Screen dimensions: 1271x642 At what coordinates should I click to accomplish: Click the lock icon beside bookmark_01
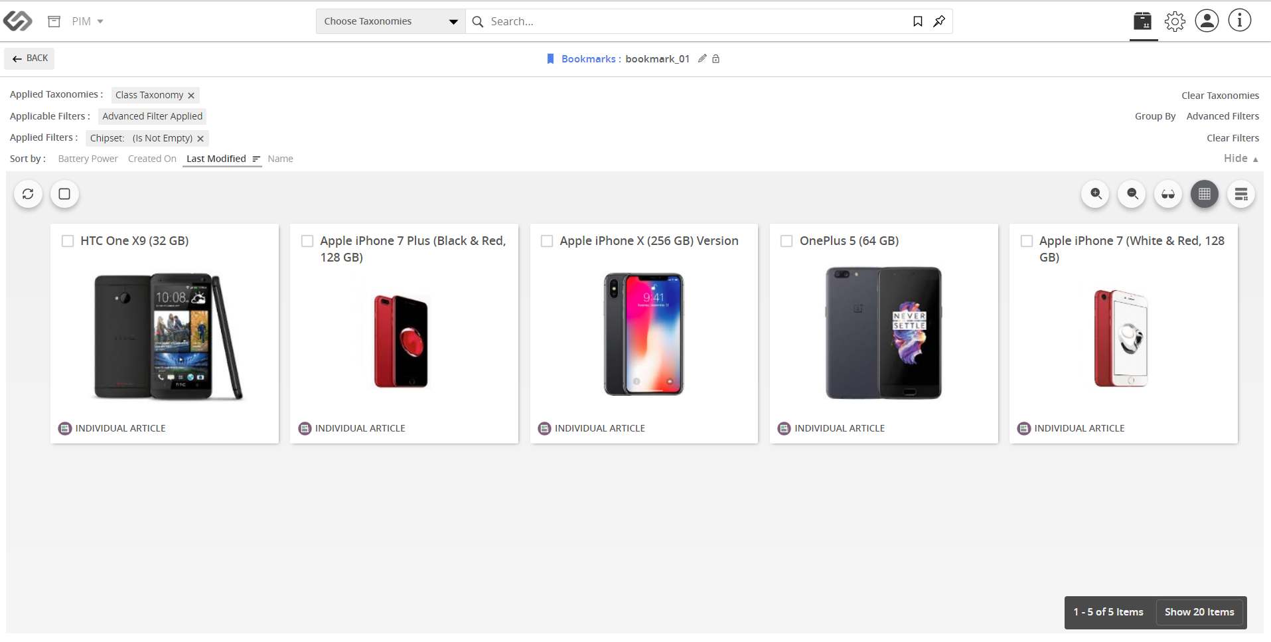(716, 58)
